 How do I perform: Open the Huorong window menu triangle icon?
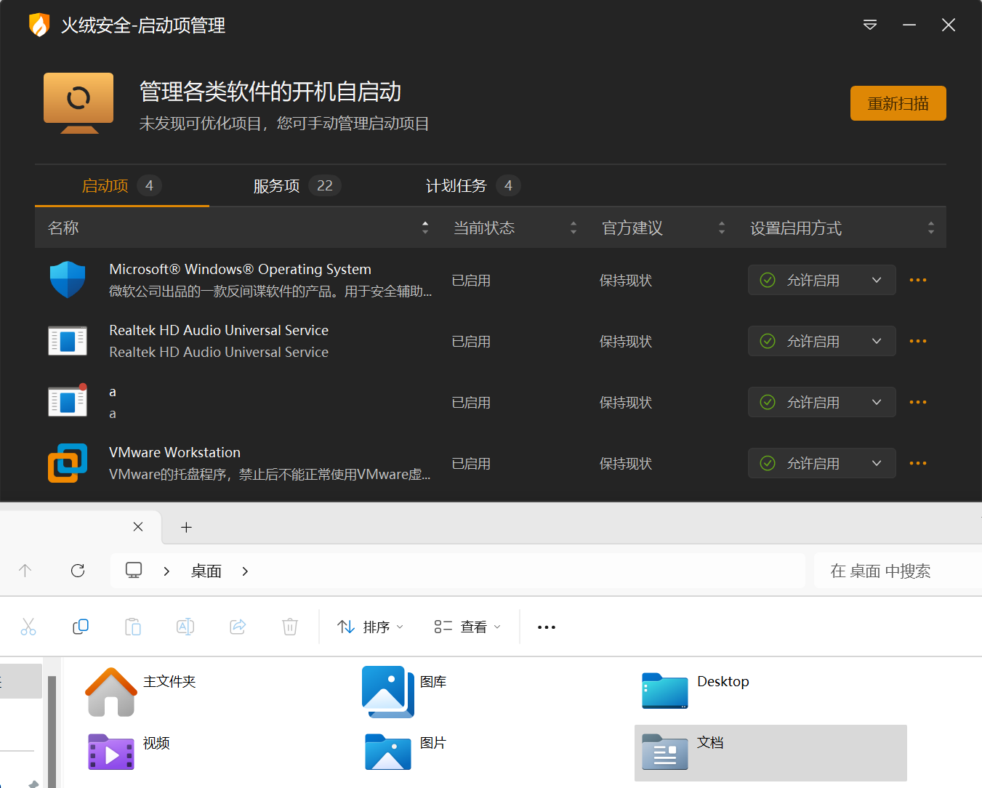tap(869, 25)
